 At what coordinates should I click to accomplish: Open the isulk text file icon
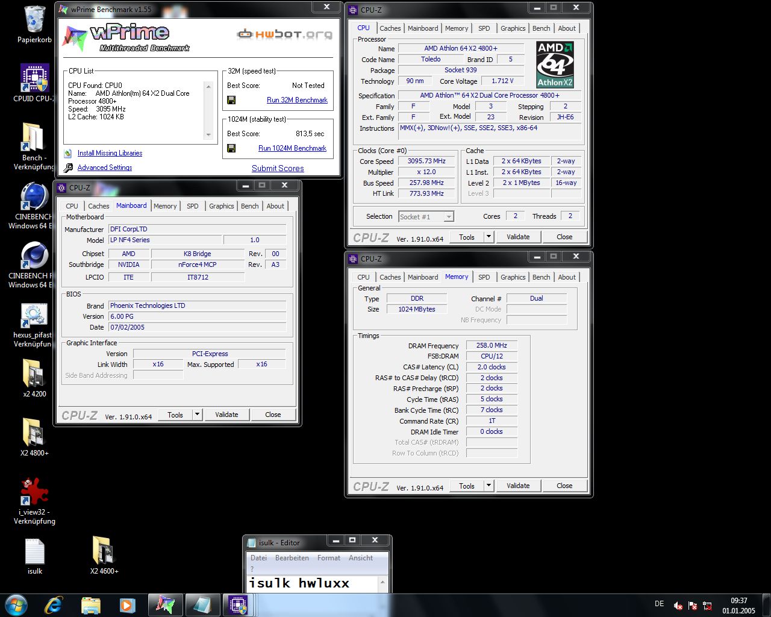tap(35, 551)
